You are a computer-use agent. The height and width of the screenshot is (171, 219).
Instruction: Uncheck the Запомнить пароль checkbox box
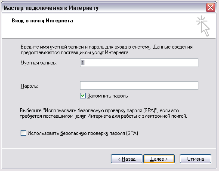(x=83, y=96)
